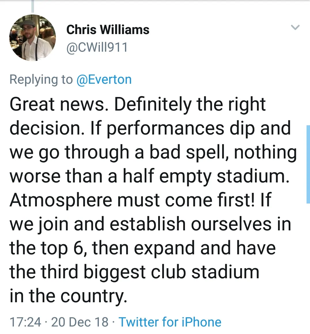Click the blue scrollbar indicator on right edge

pyautogui.click(x=308, y=165)
